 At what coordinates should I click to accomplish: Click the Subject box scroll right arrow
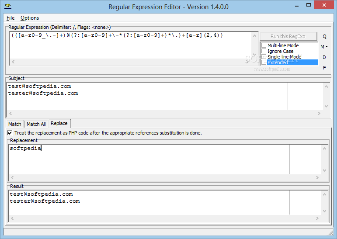pos(319,113)
